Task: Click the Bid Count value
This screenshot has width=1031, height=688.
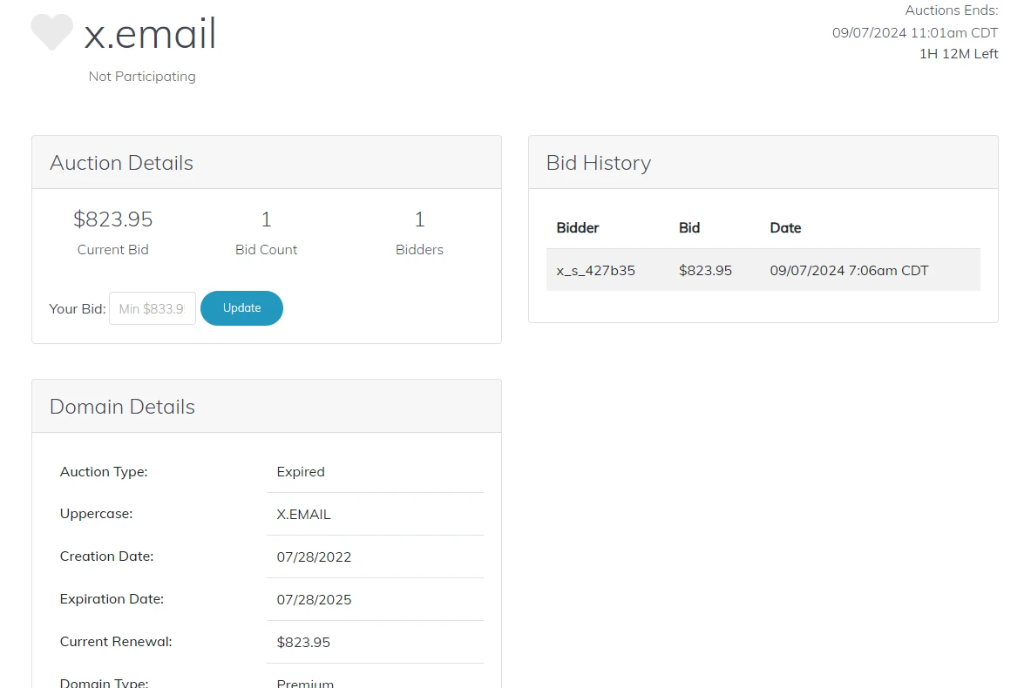Action: tap(266, 219)
